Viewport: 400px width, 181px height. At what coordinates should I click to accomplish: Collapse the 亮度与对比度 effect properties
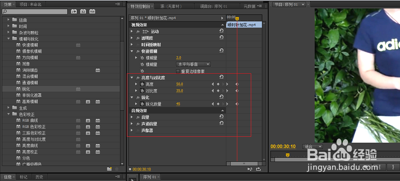[132, 77]
